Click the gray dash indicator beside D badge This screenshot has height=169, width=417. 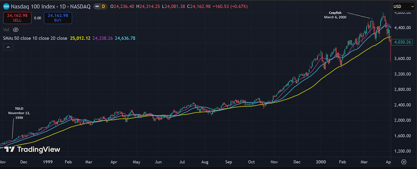coord(98,6)
